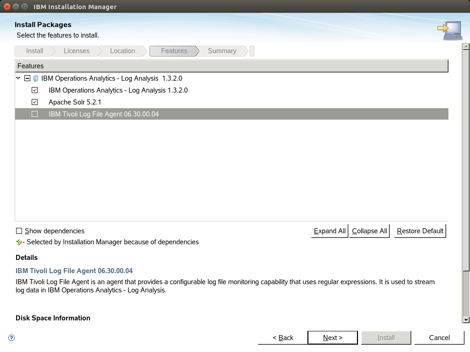470x352 pixels.
Task: Maximize the IBM Installation Manager window
Action: [25, 6]
